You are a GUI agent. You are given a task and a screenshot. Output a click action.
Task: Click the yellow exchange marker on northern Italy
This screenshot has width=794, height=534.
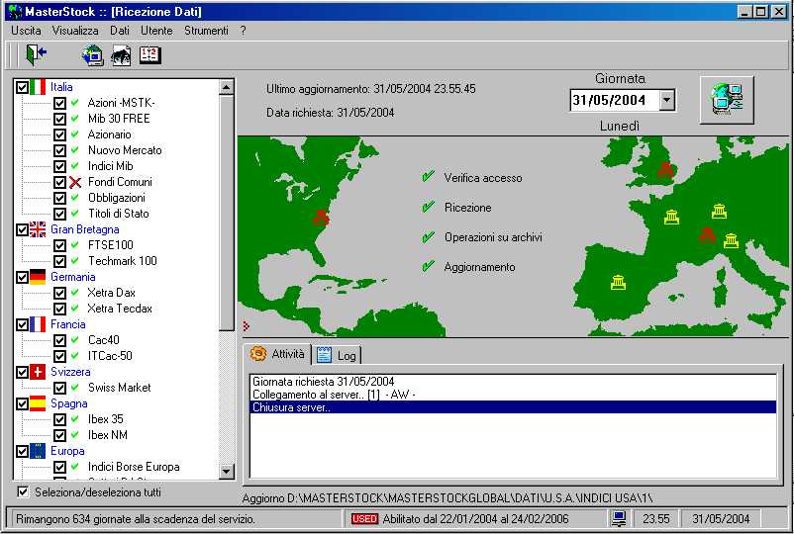coord(731,240)
